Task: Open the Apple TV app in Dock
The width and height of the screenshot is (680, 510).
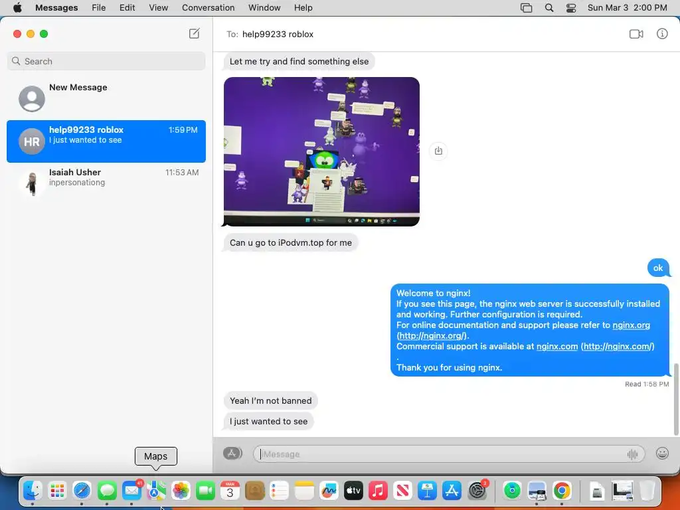Action: point(353,491)
